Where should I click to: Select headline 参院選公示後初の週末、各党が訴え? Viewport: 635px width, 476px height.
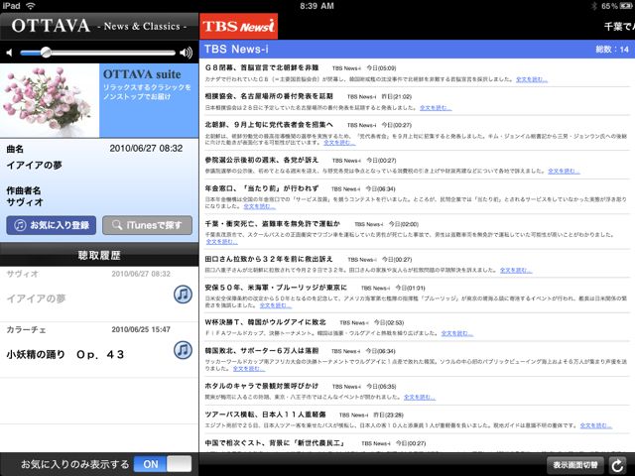tap(262, 160)
